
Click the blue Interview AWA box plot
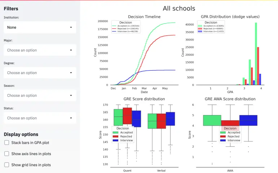(248, 121)
